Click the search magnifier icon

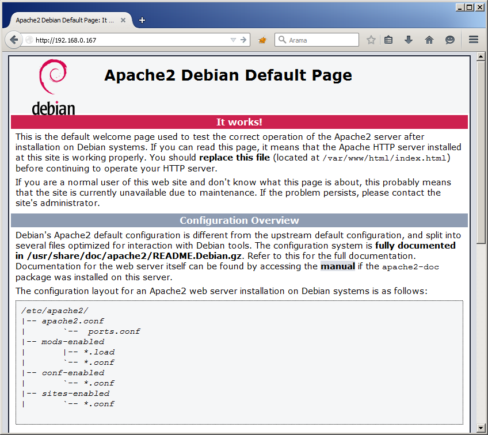[x=282, y=40]
